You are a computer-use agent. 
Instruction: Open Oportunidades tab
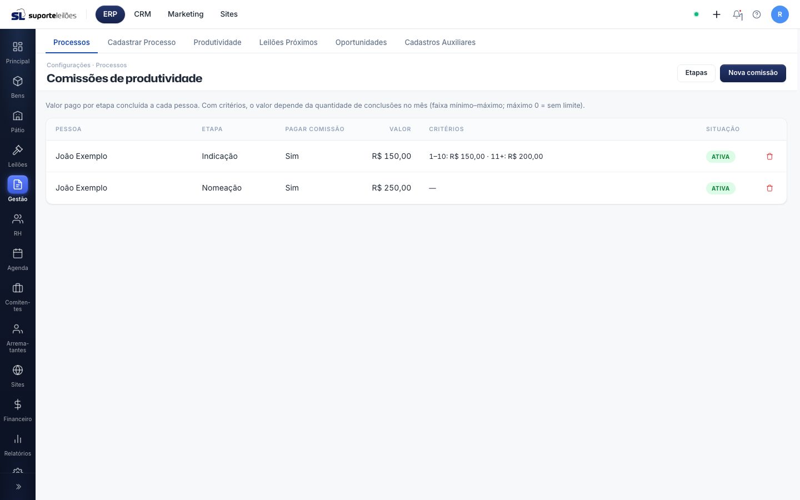coord(361,42)
